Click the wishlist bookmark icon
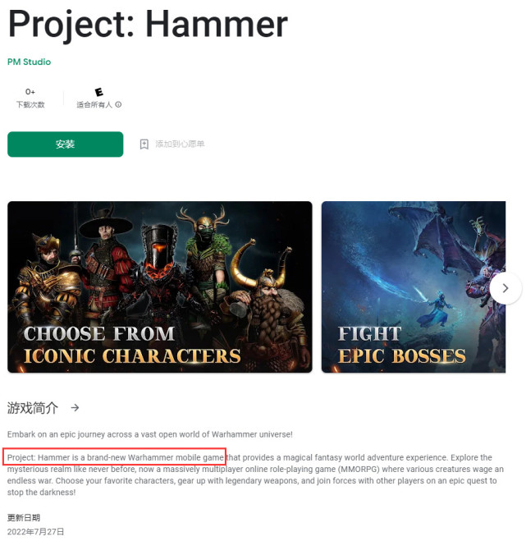Image resolution: width=526 pixels, height=541 pixels. click(x=144, y=144)
